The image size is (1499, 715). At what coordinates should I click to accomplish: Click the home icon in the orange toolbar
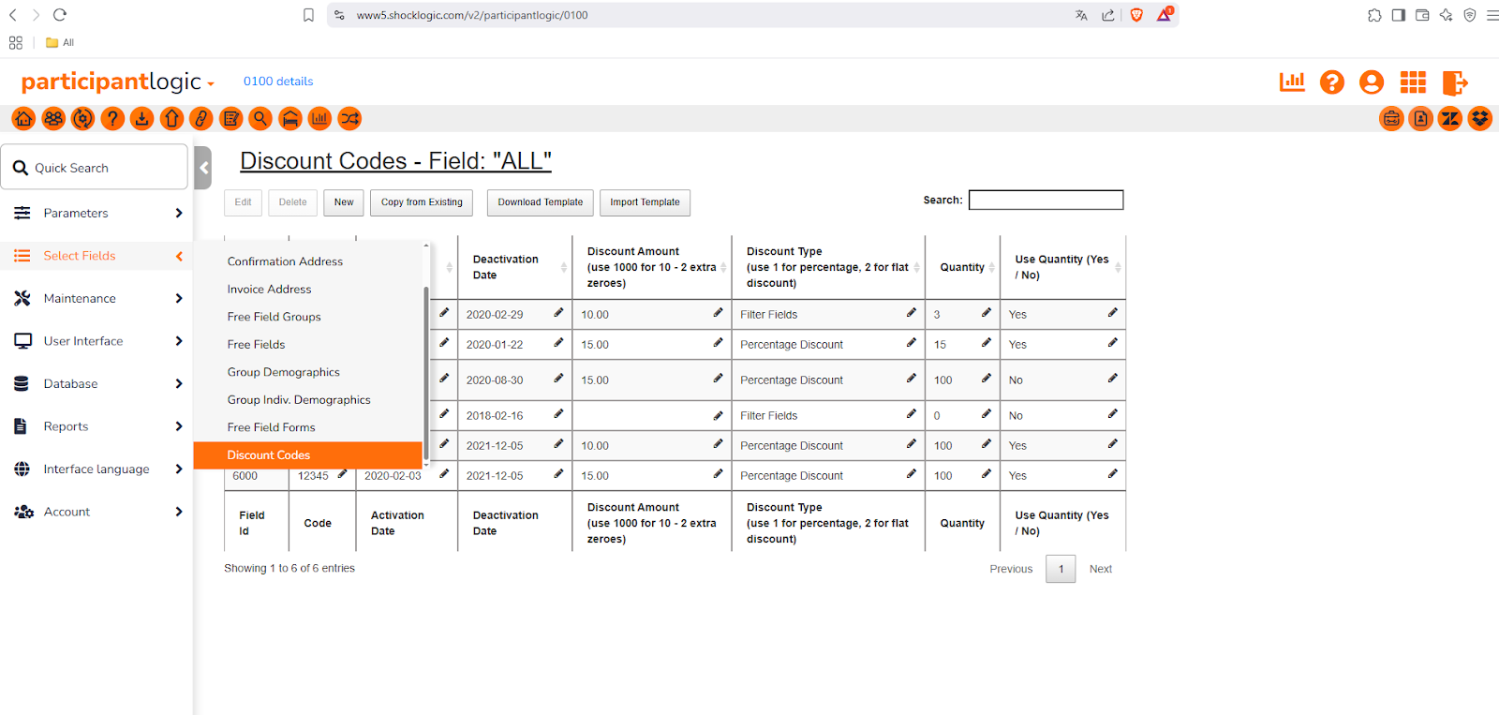[x=23, y=119]
